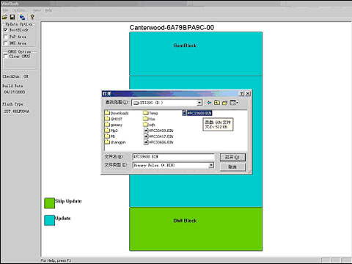Select the shangpin folder
The image size is (352, 264).
[115, 142]
